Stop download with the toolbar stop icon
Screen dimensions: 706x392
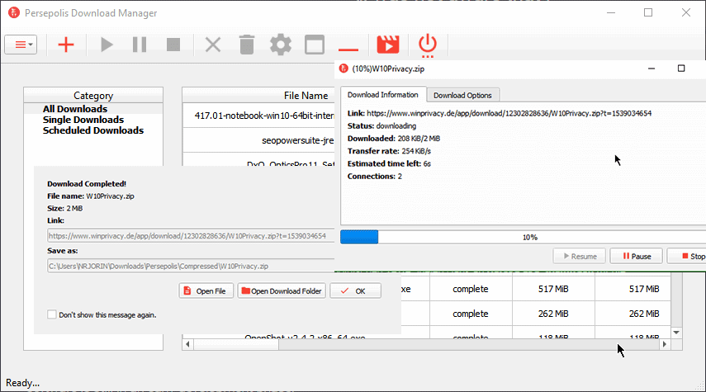click(x=173, y=45)
